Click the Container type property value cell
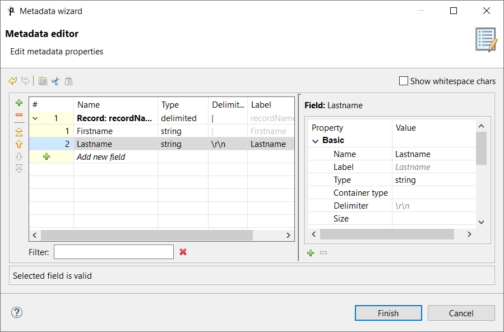 click(434, 193)
